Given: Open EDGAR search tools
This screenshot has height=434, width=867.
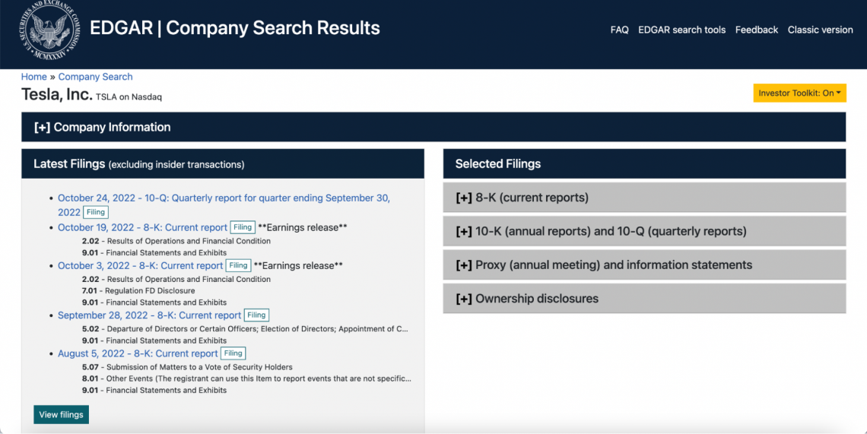Looking at the screenshot, I should (681, 30).
